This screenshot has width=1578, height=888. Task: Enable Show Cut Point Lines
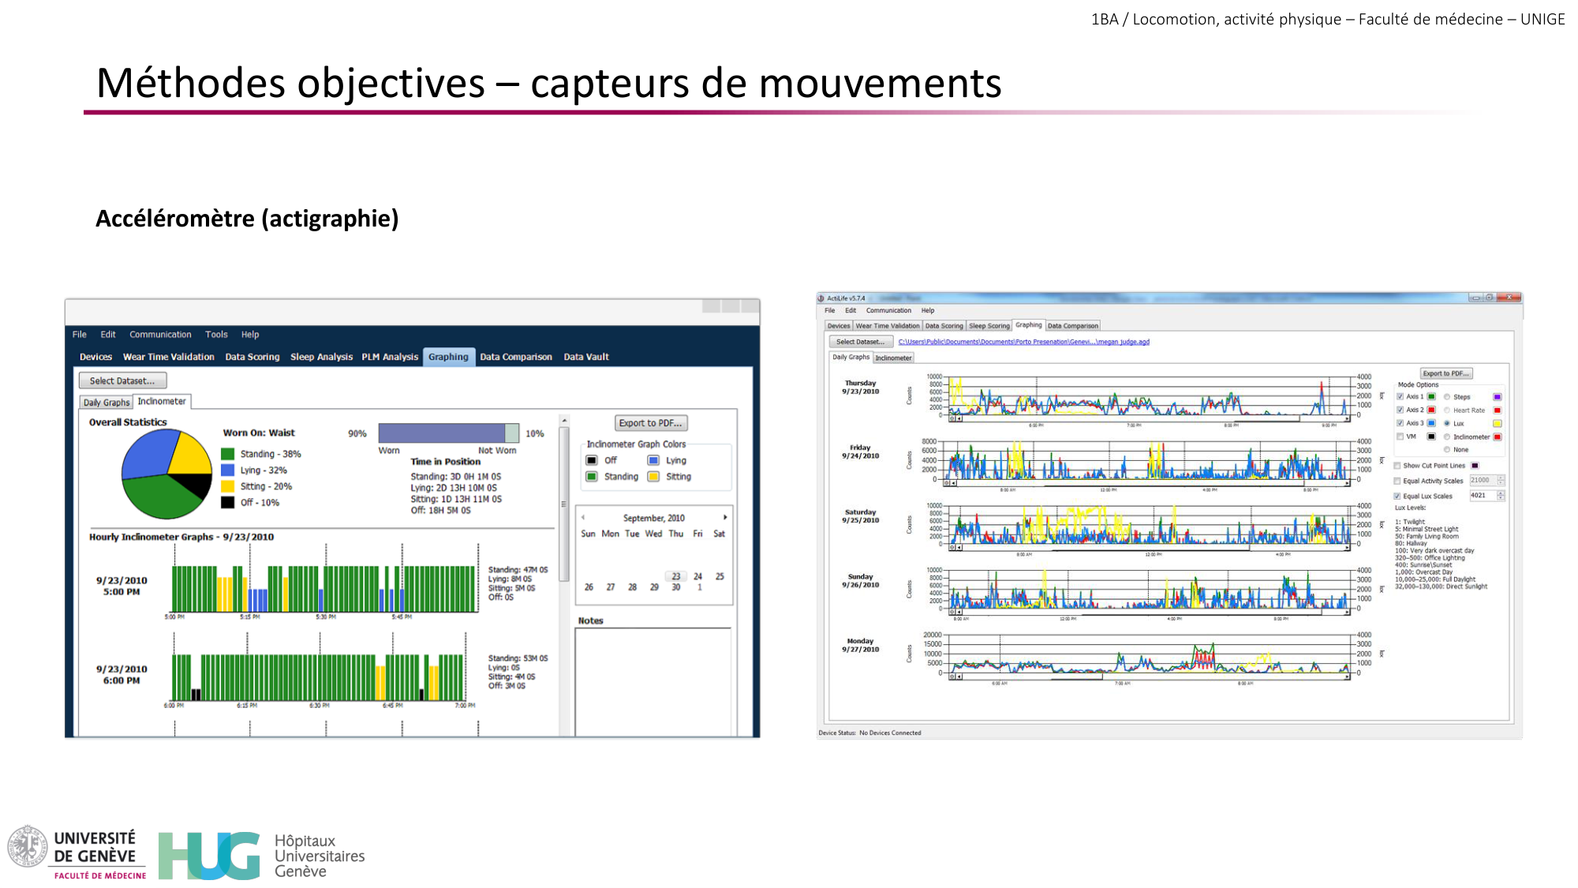(x=1397, y=466)
